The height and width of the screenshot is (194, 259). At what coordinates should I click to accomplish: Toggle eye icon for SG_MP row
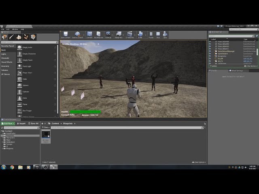tap(210, 59)
